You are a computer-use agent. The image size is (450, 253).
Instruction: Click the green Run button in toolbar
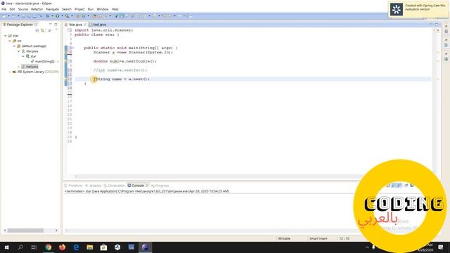tap(58, 16)
